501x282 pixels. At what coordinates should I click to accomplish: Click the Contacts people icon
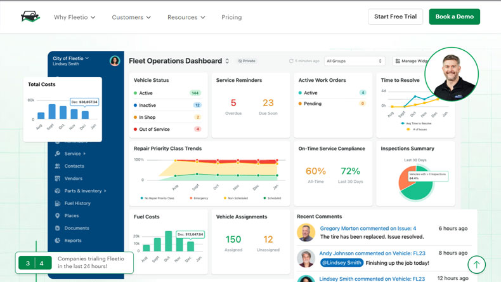[x=58, y=166]
